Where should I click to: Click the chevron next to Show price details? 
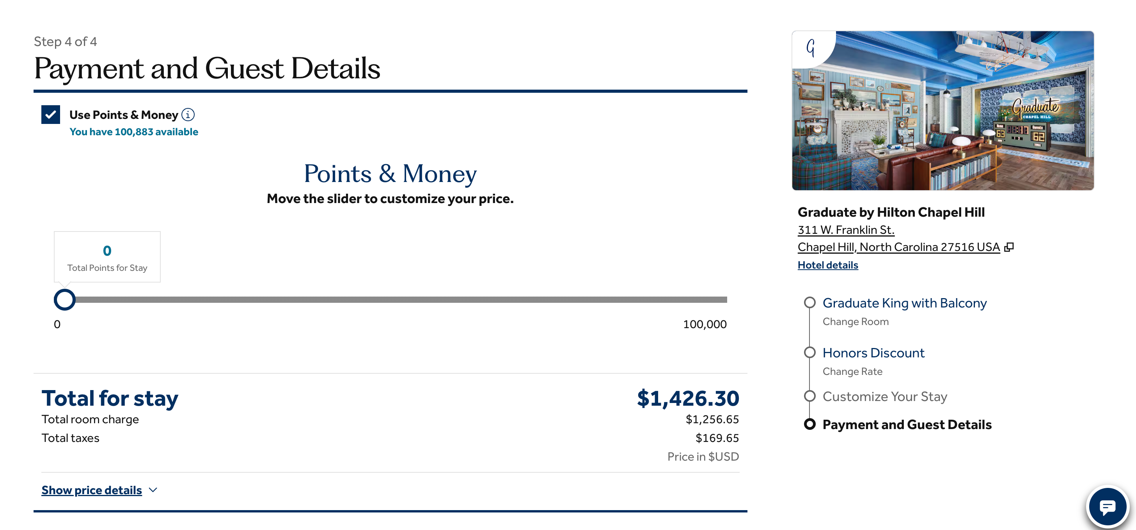tap(153, 490)
